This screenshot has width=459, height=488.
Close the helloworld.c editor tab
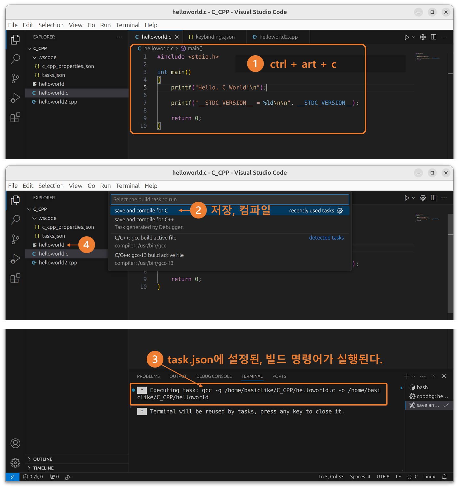[177, 37]
